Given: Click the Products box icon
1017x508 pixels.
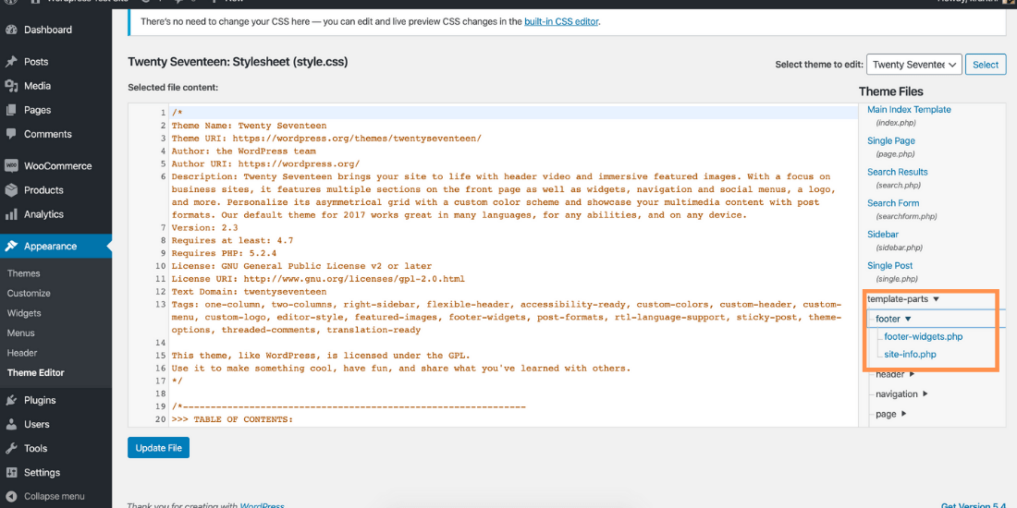Looking at the screenshot, I should click(11, 190).
